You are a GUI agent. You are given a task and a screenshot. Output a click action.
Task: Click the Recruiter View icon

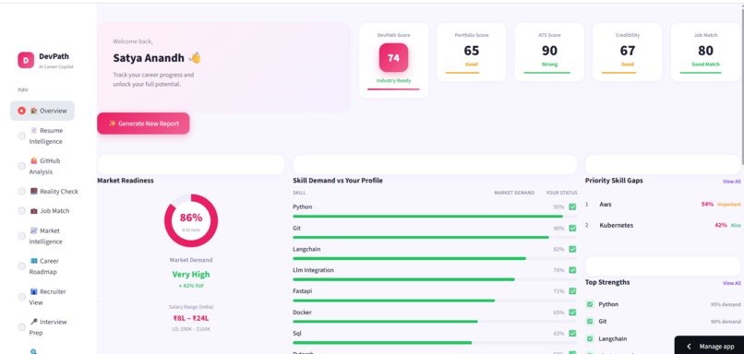click(x=33, y=291)
